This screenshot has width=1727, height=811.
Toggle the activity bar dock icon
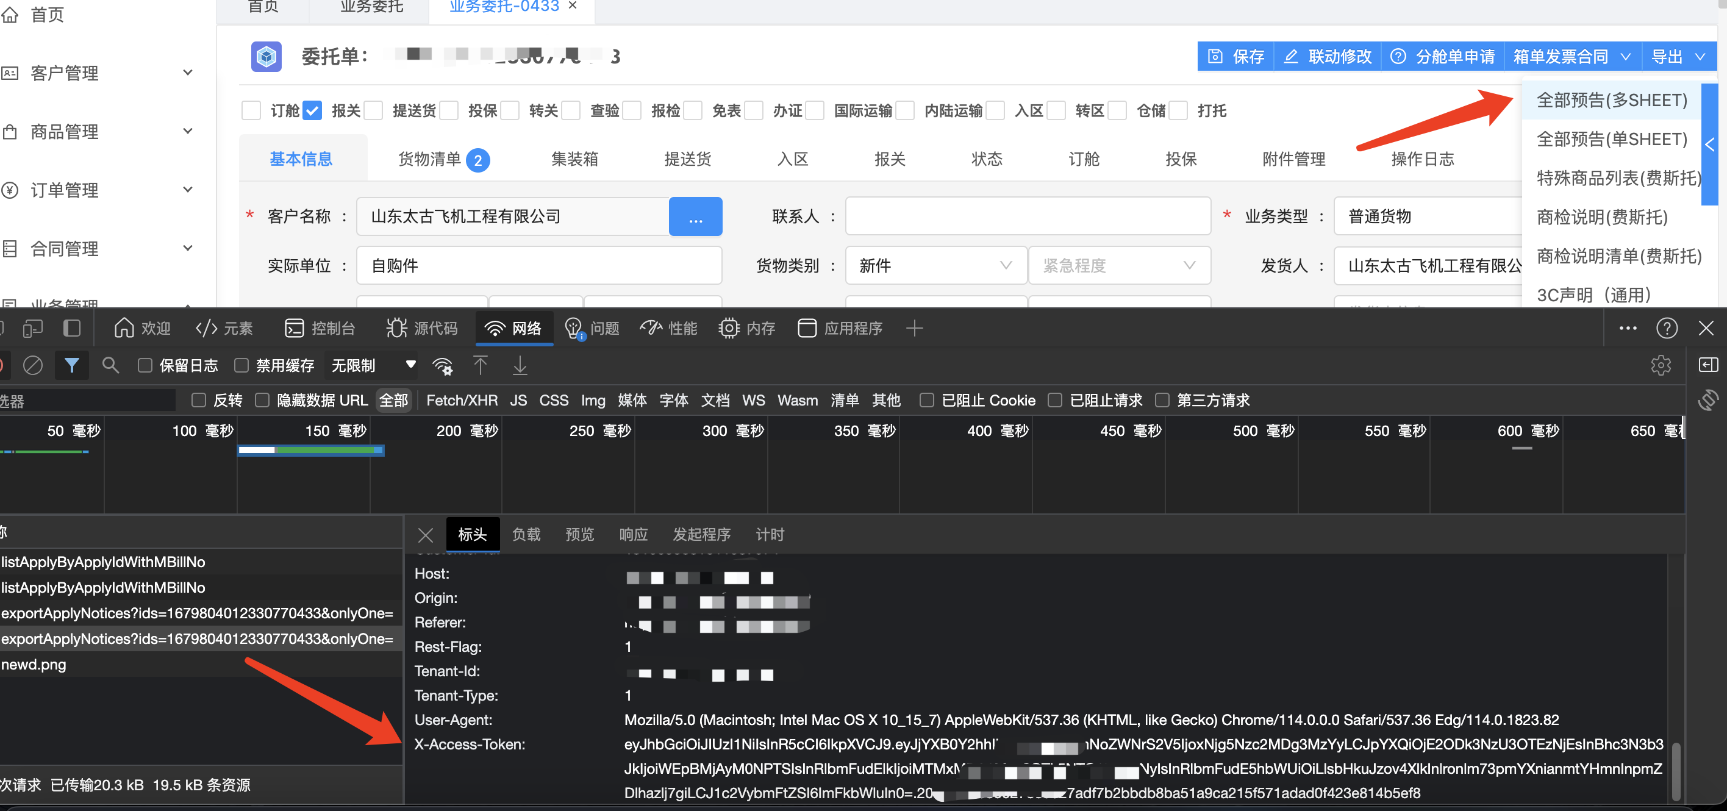(71, 327)
